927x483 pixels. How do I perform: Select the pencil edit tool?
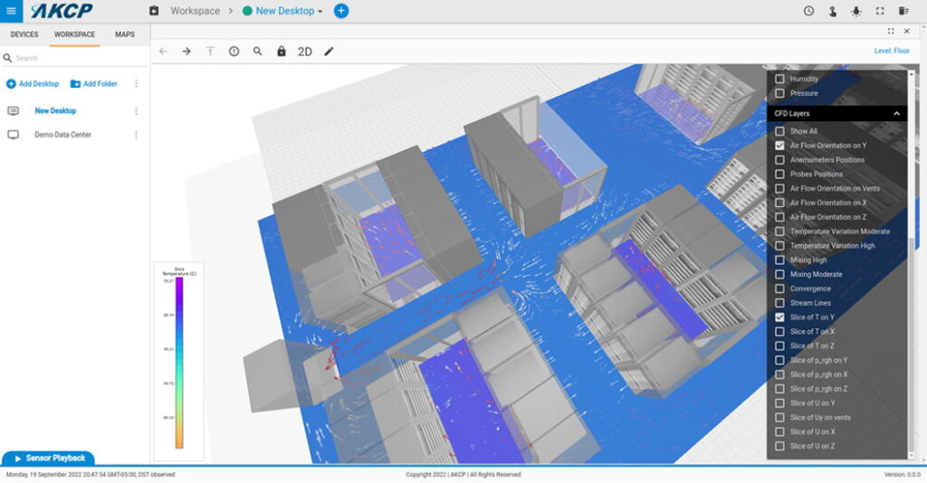(x=329, y=52)
